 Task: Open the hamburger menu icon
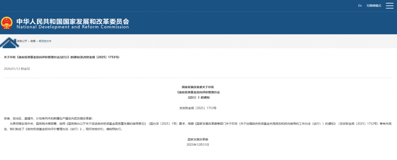coord(389,6)
